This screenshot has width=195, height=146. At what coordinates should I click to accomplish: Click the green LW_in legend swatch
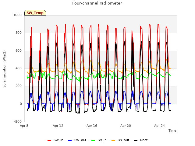(x=93, y=141)
